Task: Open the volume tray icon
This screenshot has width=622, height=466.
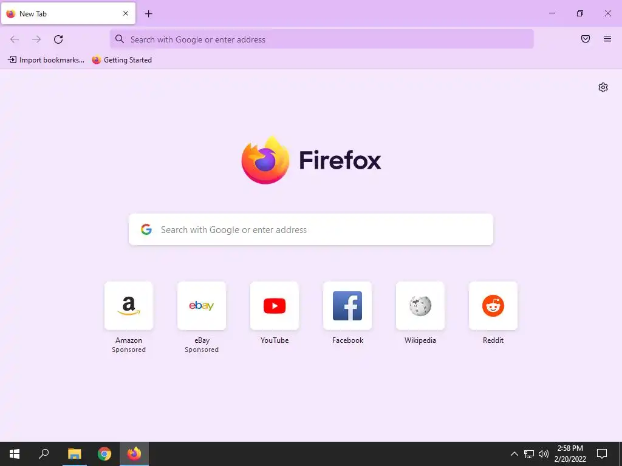Action: click(x=544, y=454)
